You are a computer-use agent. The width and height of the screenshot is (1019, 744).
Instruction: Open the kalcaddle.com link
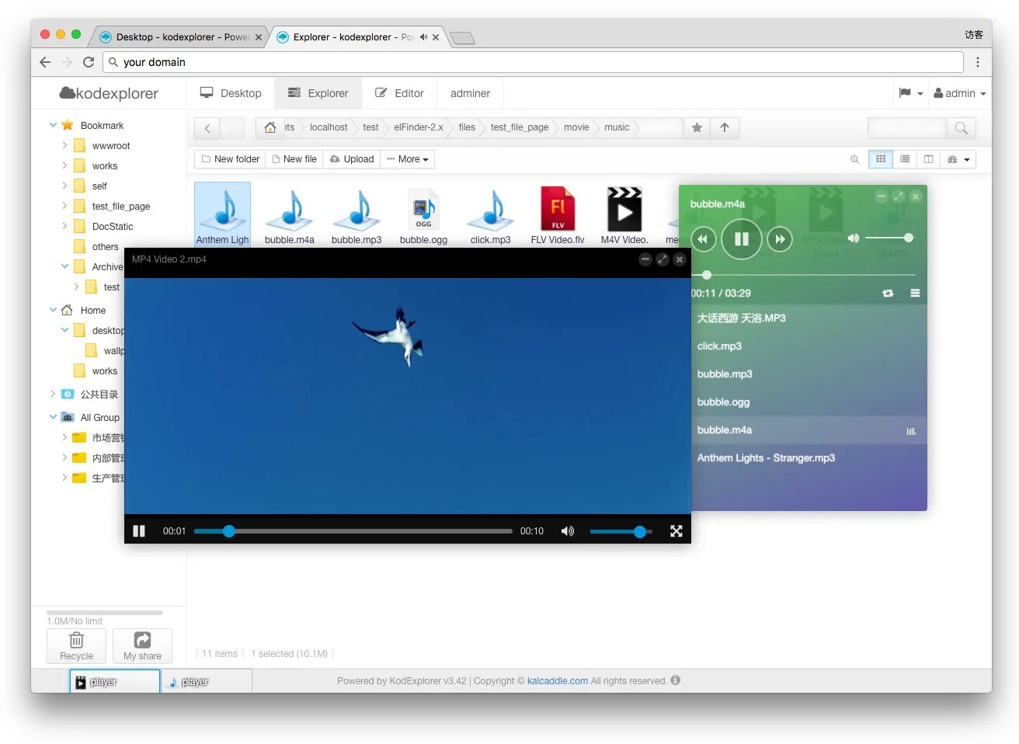click(558, 681)
